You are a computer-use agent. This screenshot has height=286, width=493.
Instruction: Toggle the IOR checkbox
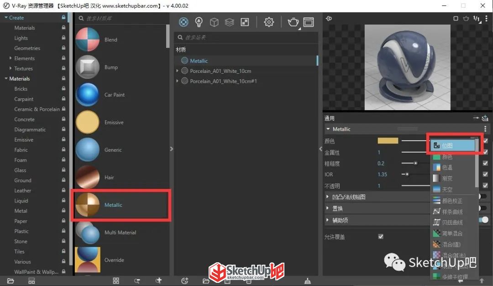click(x=485, y=174)
